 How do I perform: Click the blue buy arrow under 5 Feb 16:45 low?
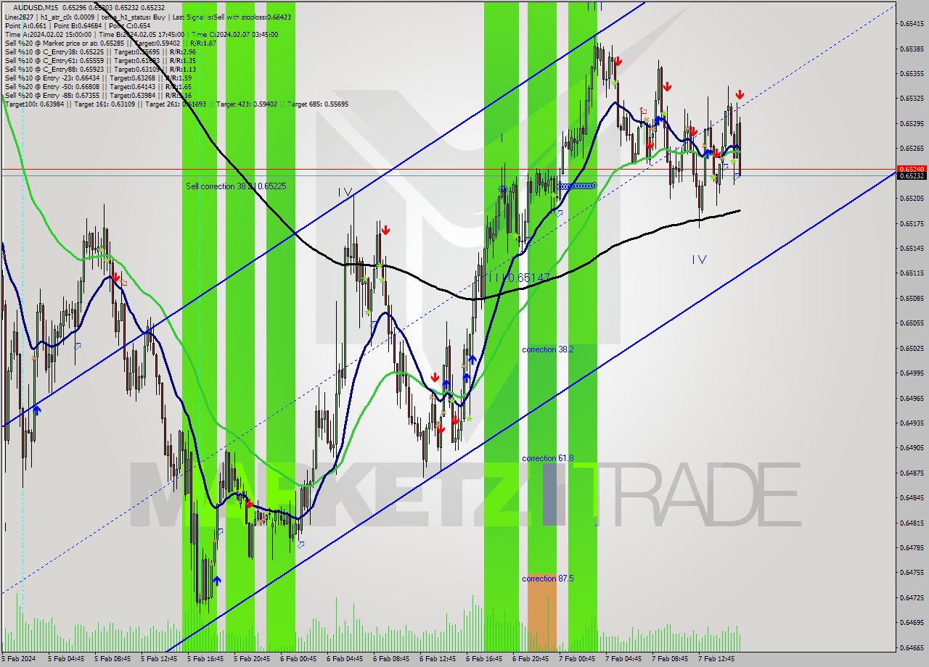click(x=216, y=581)
